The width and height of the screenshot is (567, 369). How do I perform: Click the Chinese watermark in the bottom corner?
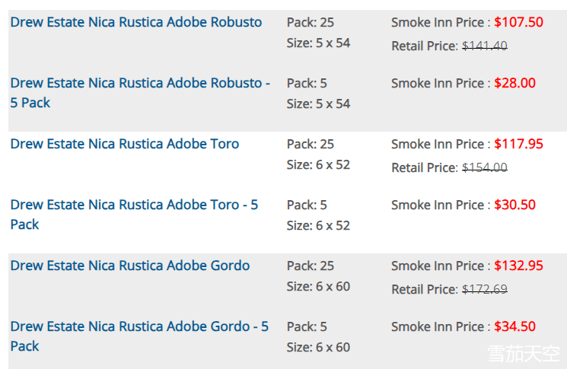pos(523,353)
